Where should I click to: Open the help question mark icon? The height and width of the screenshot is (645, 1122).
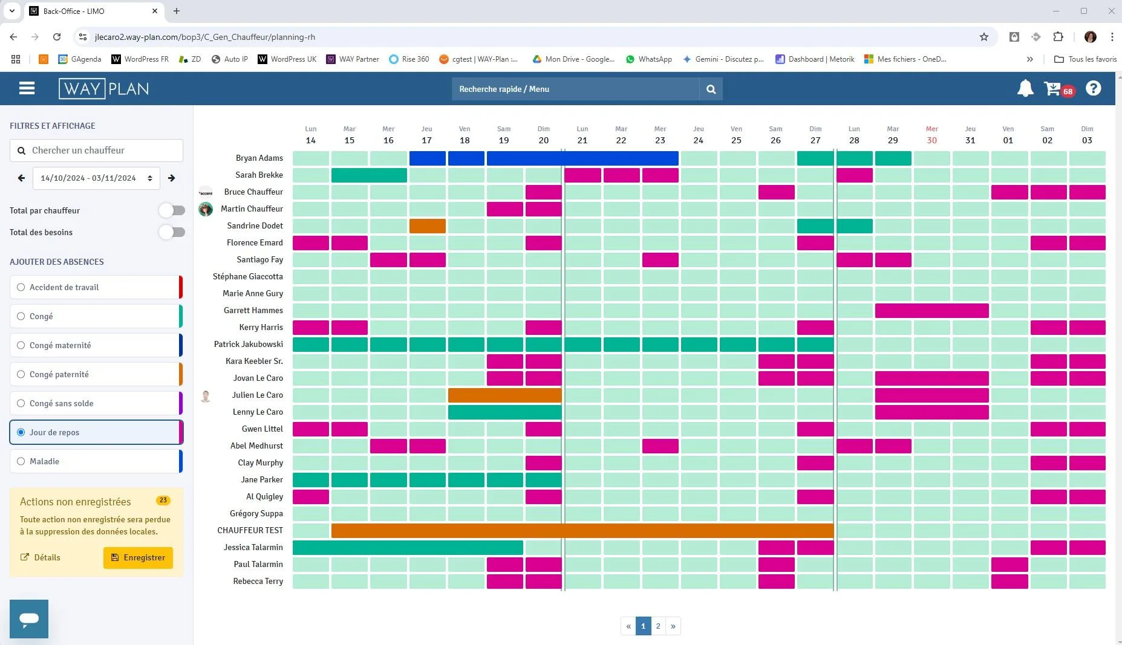pyautogui.click(x=1093, y=88)
